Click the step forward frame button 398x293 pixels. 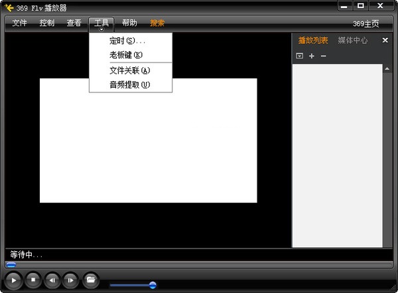70,280
